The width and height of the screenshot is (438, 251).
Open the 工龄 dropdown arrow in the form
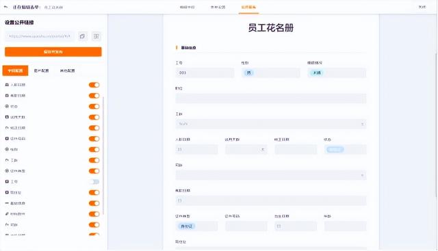[x=362, y=124]
